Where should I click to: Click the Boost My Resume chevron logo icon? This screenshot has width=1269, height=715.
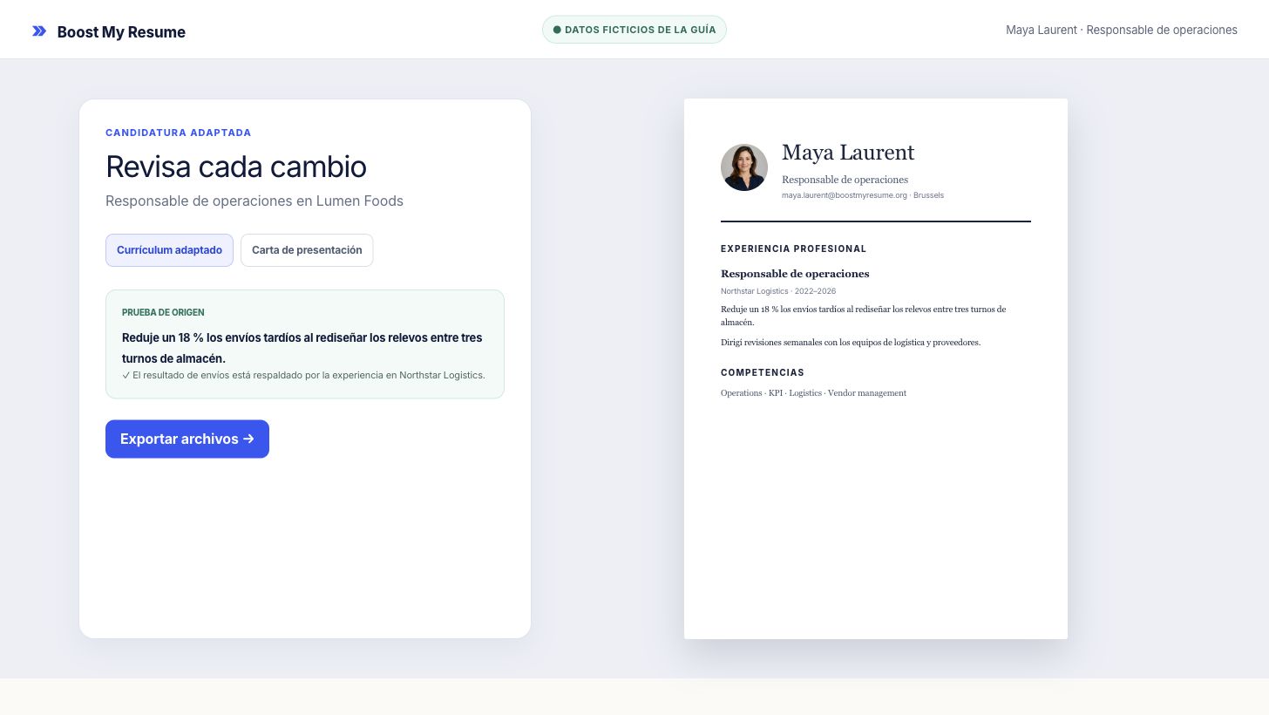39,31
